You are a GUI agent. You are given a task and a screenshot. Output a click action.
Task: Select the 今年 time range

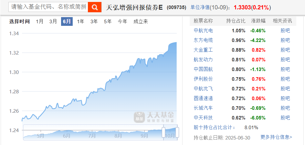point(122,21)
